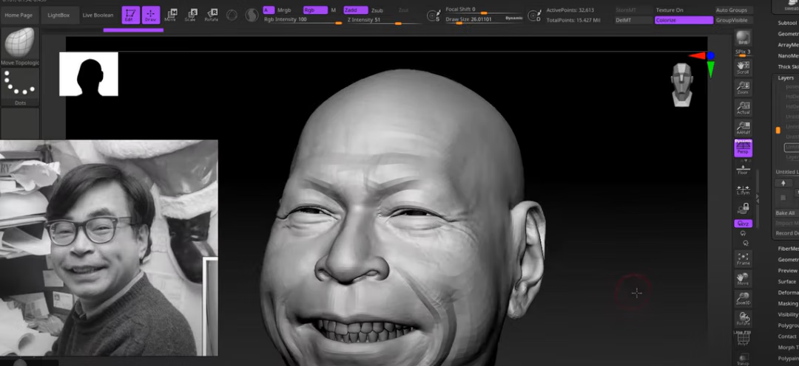The image size is (799, 366).
Task: Open the Home Page tab
Action: pos(18,15)
